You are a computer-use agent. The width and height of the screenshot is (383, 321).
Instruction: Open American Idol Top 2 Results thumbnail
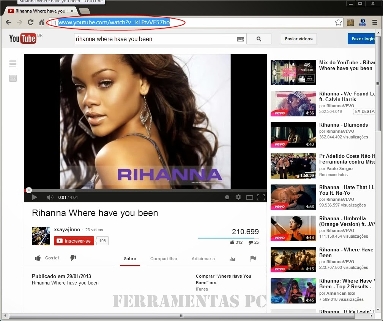293,291
